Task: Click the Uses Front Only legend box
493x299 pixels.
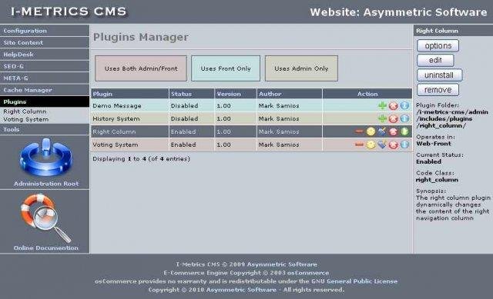Action: coord(226,68)
